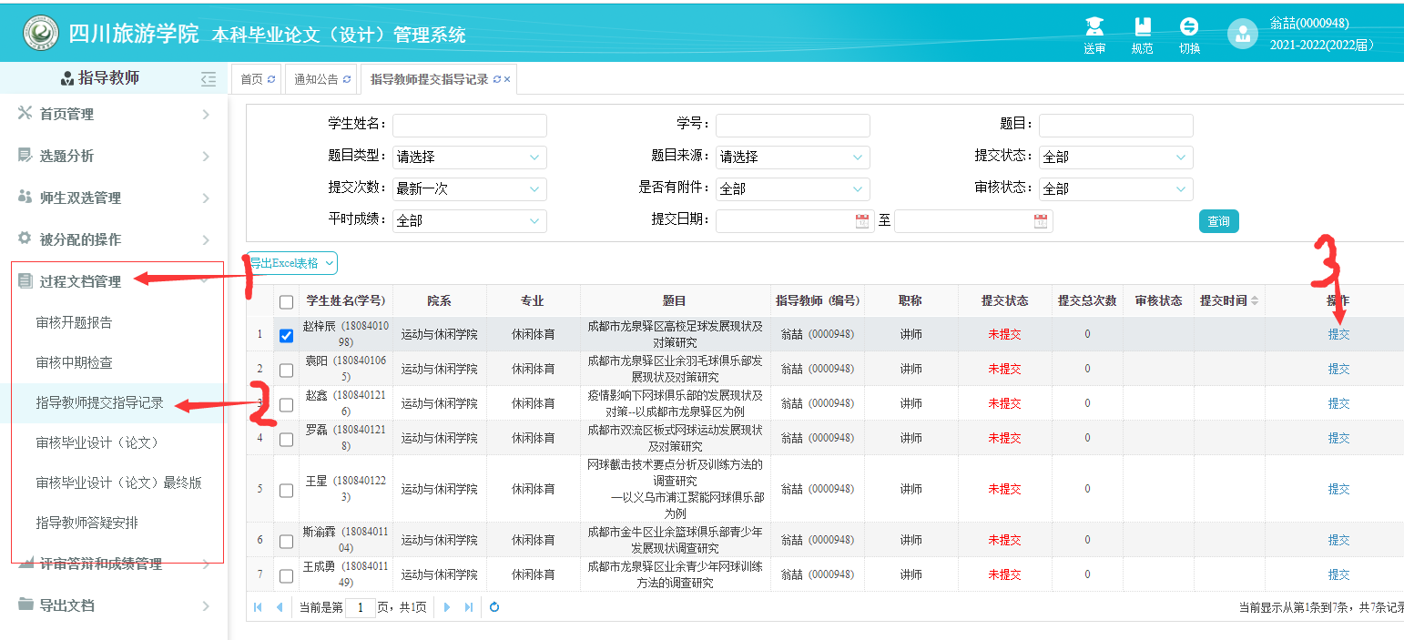This screenshot has width=1404, height=640.
Task: Close the 指导教师提交指导记录 tab
Action: [507, 79]
